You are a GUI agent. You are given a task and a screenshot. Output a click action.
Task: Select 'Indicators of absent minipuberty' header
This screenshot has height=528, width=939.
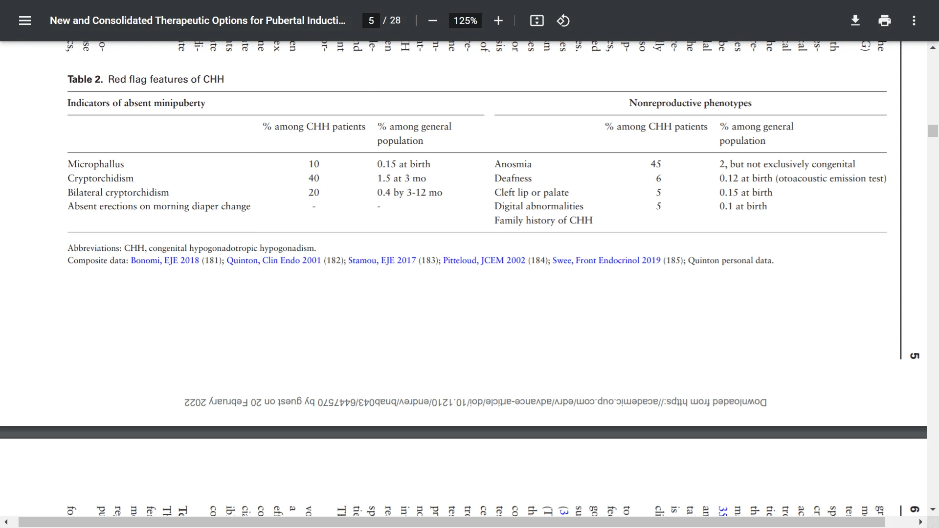(136, 103)
